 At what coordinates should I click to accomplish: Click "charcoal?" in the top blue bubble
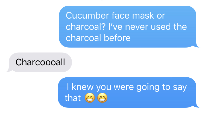pos(86,27)
